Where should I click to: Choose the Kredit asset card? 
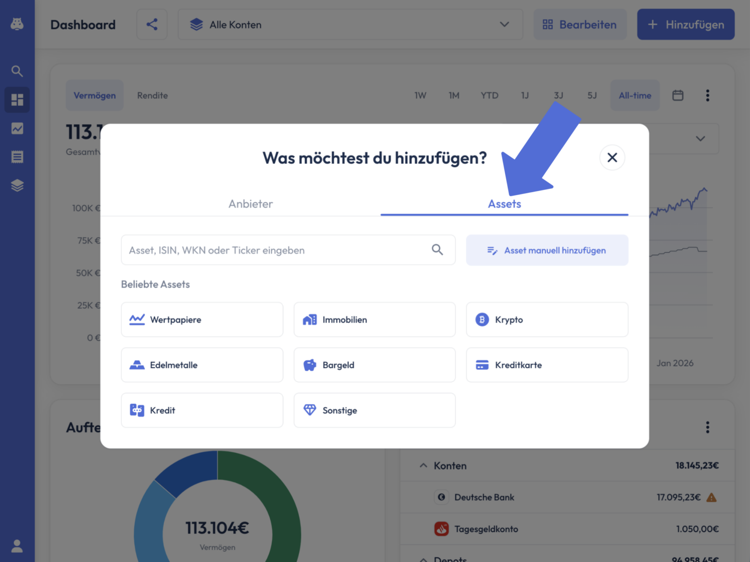coord(202,410)
